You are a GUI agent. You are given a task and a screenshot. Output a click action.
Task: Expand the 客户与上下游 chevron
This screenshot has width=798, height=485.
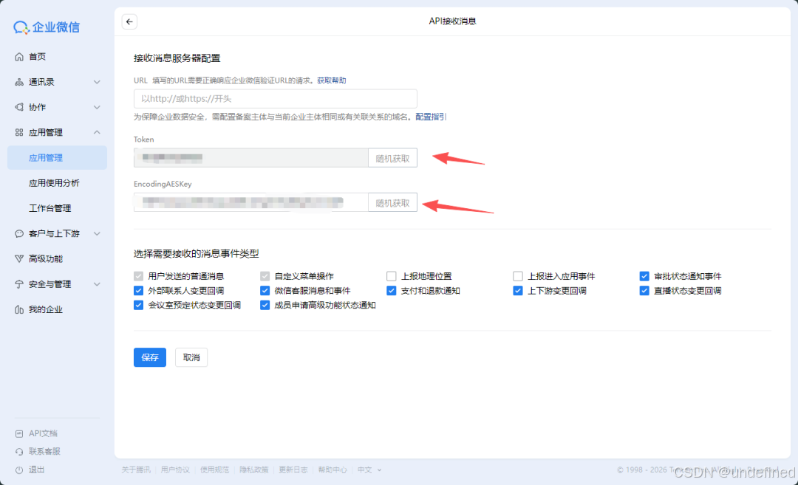pyautogui.click(x=97, y=233)
